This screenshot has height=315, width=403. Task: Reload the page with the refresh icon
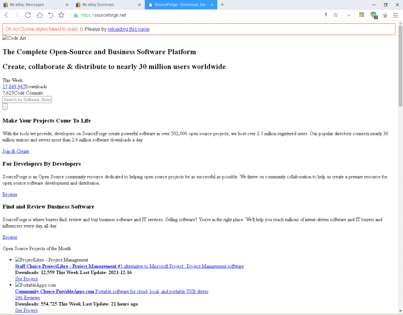tap(28, 15)
